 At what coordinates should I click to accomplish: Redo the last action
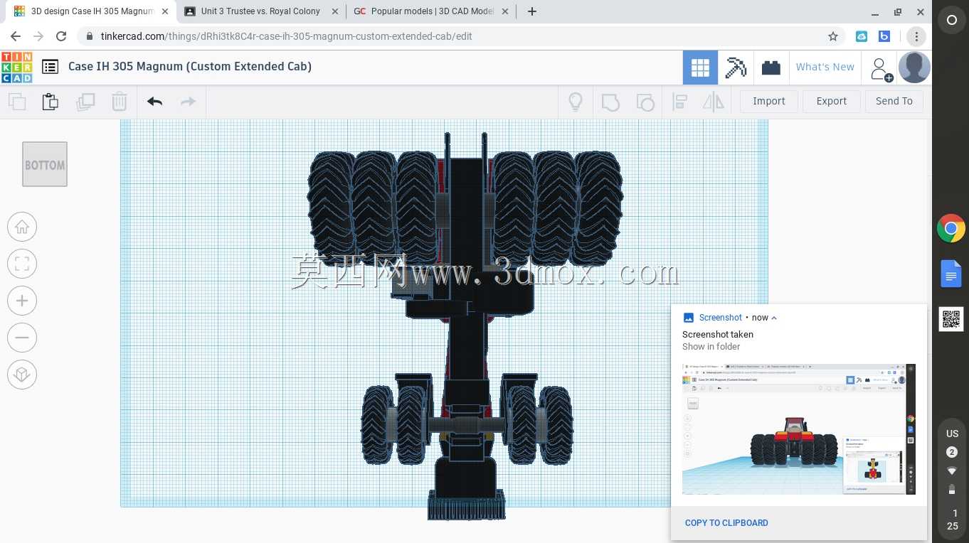(188, 102)
